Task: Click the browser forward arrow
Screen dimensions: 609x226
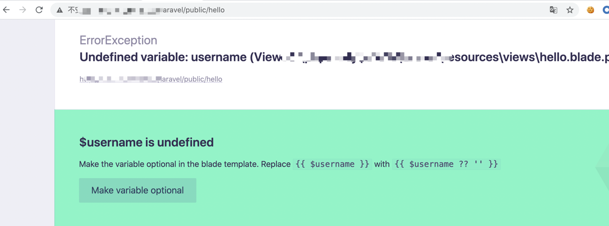Action: pos(23,10)
